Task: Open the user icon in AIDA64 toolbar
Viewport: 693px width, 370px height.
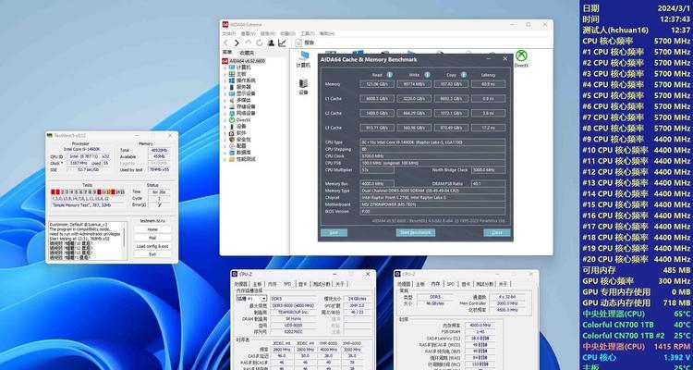Action: [x=271, y=43]
